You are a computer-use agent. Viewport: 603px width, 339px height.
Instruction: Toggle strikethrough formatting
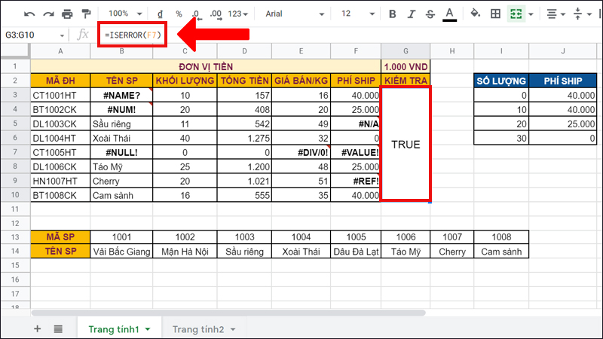pyautogui.click(x=430, y=14)
